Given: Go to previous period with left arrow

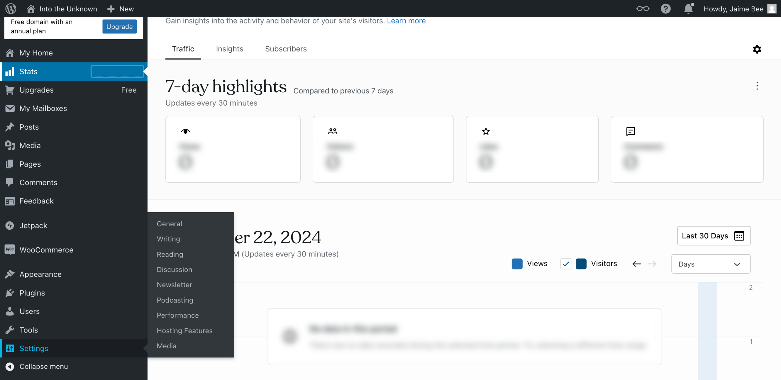Looking at the screenshot, I should click(x=637, y=264).
